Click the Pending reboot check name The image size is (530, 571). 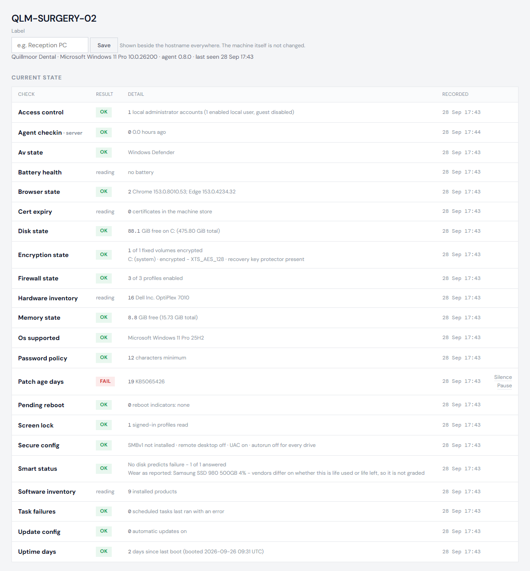click(41, 405)
